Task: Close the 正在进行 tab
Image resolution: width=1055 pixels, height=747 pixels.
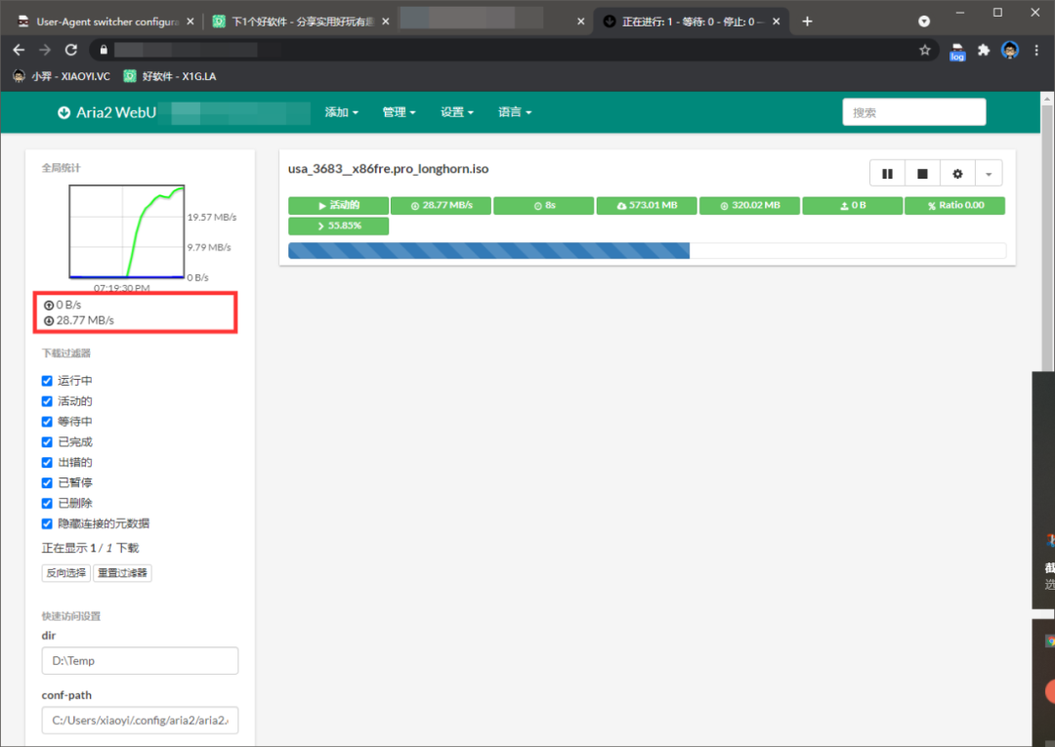Action: coord(777,21)
